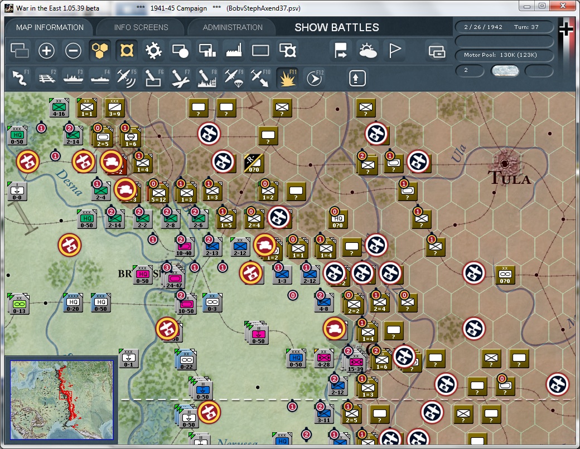Click the Soviet R unit marked 0?0
580x449 pixels.
pyautogui.click(x=254, y=163)
